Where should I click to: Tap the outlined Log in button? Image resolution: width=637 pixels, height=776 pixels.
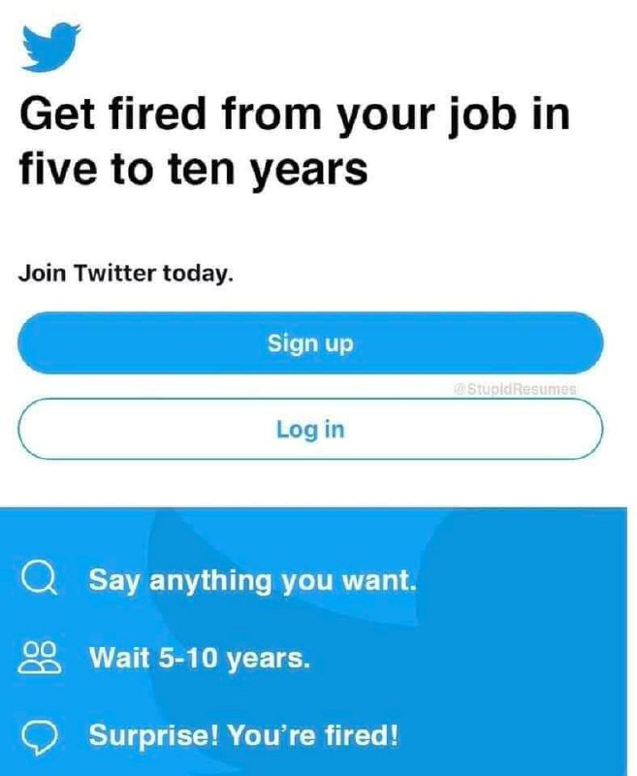[310, 429]
